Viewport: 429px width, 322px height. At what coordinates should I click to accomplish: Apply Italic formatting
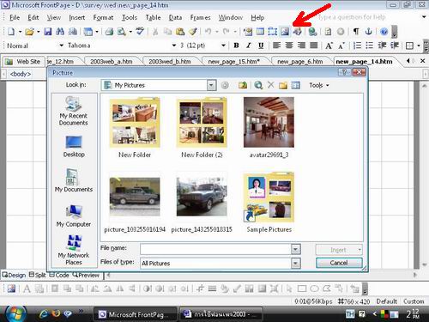[249, 46]
